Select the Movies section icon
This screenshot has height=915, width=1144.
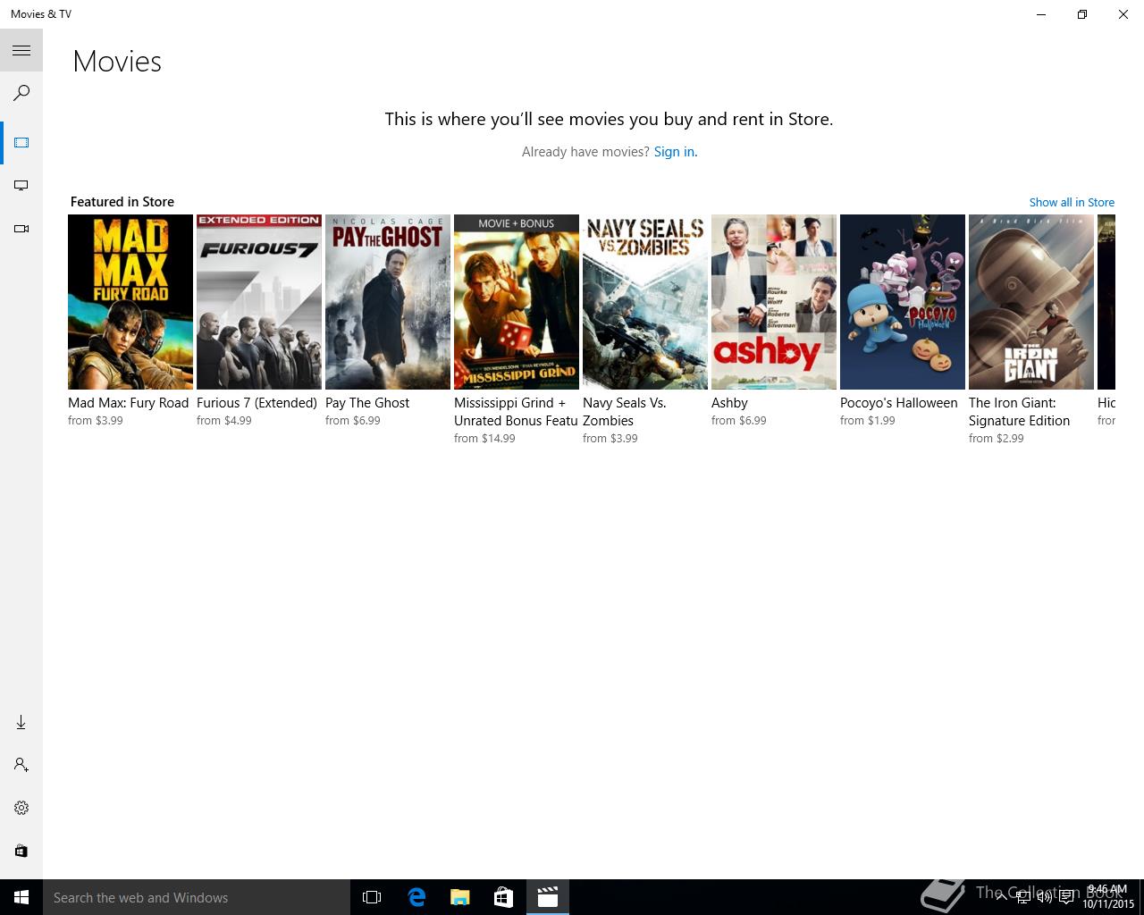point(21,143)
